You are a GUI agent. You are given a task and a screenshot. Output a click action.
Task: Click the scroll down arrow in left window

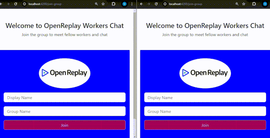tap(135, 137)
